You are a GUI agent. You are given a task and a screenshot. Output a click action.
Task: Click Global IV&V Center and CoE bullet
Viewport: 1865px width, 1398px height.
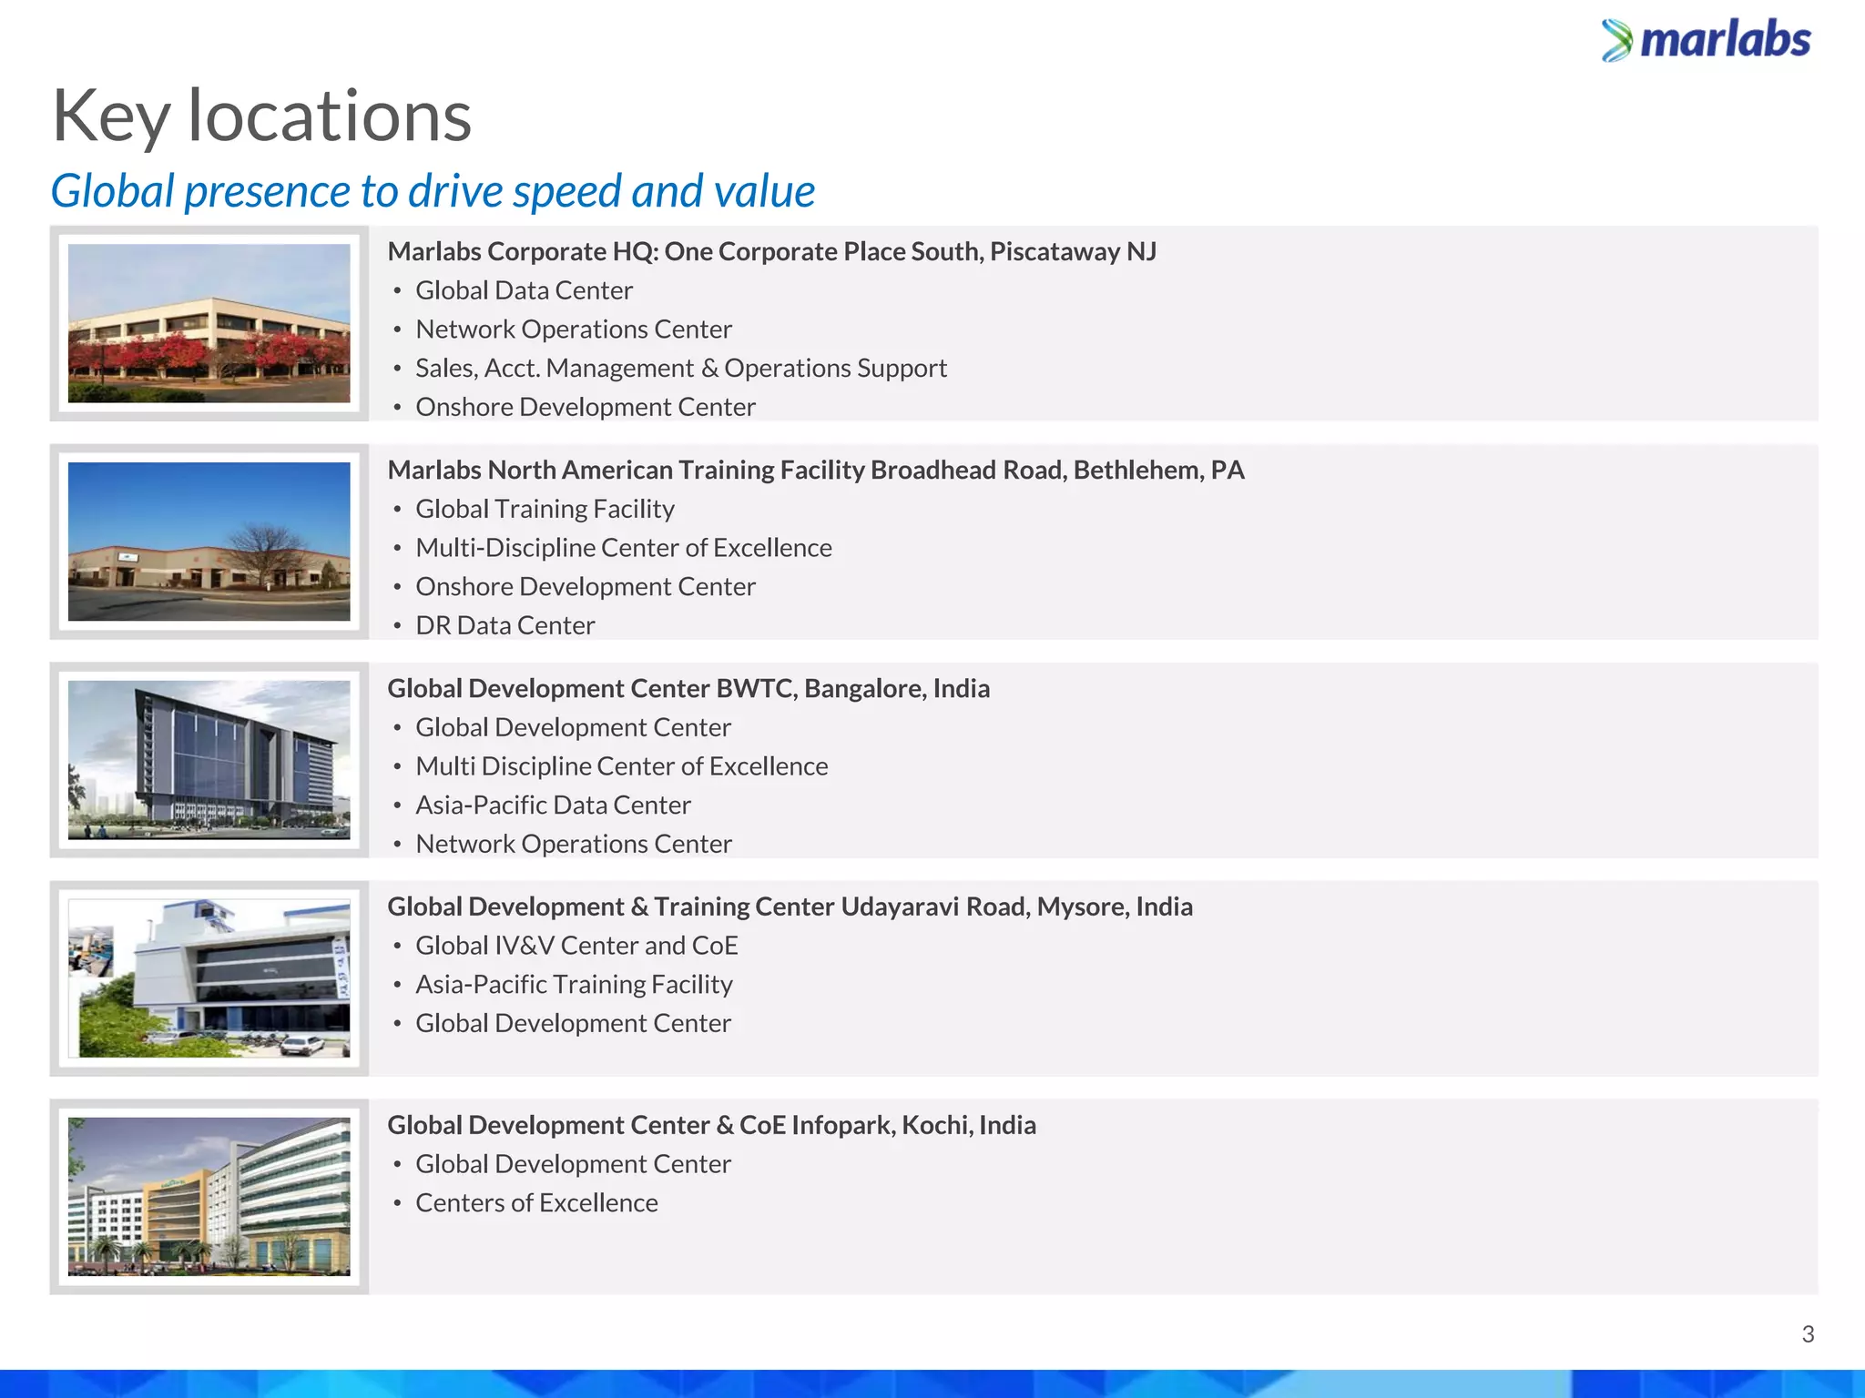click(x=576, y=946)
